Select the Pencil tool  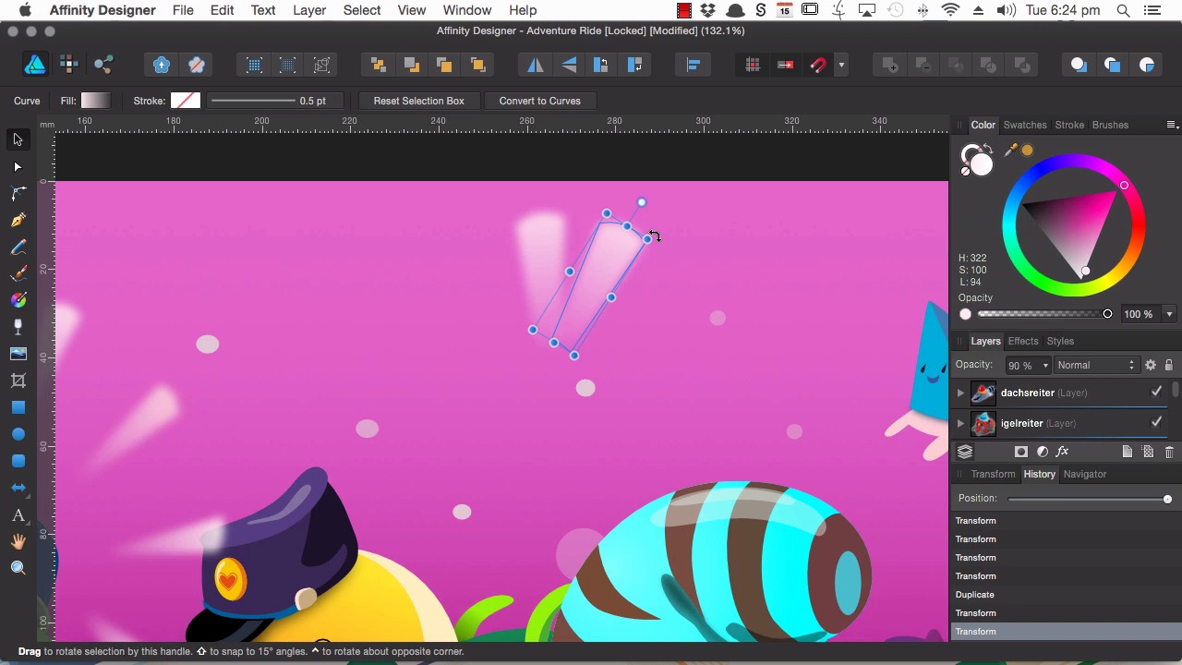18,247
